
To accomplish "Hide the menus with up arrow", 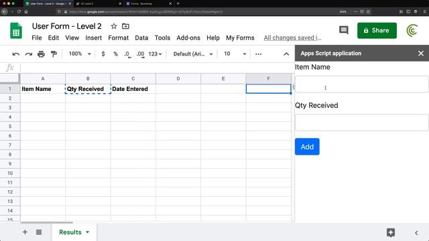I will pos(286,54).
